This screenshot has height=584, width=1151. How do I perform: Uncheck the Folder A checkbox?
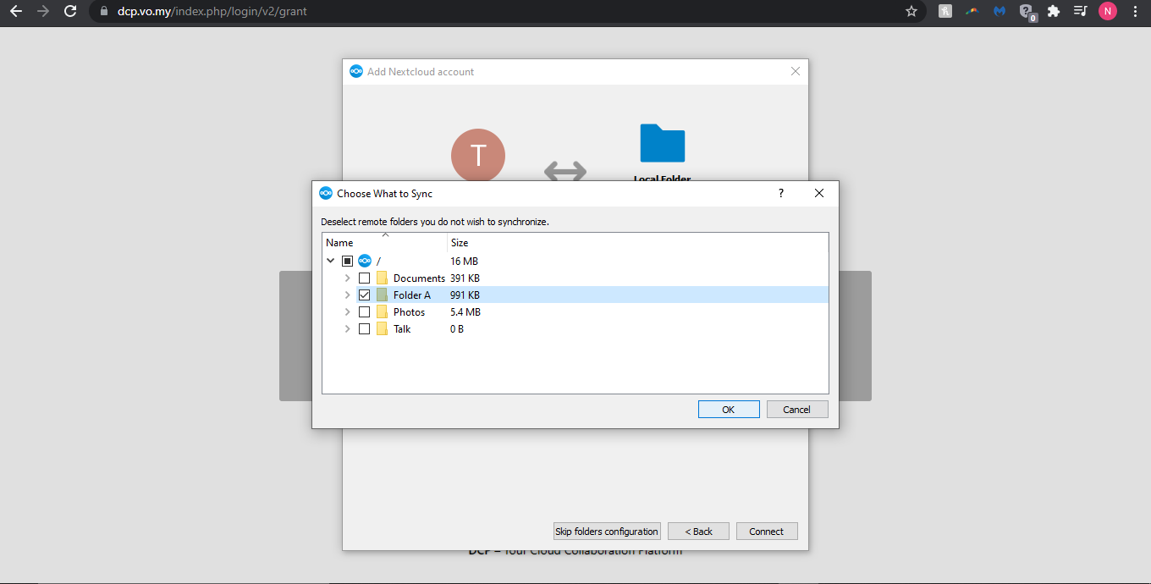pos(364,295)
